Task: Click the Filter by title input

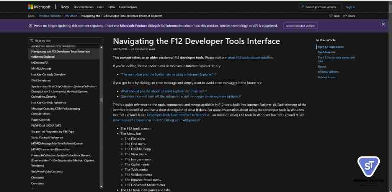Action: [65, 40]
